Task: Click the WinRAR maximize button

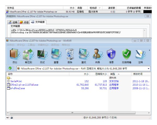Action: [x=141, y=40]
